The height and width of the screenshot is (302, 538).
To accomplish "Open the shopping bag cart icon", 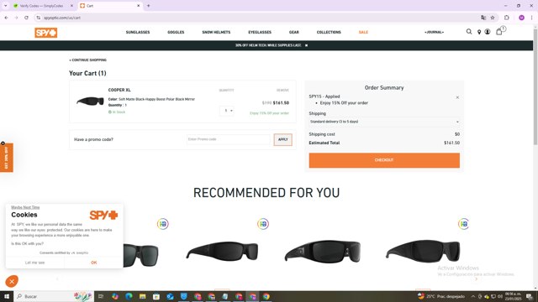I will click(x=499, y=32).
